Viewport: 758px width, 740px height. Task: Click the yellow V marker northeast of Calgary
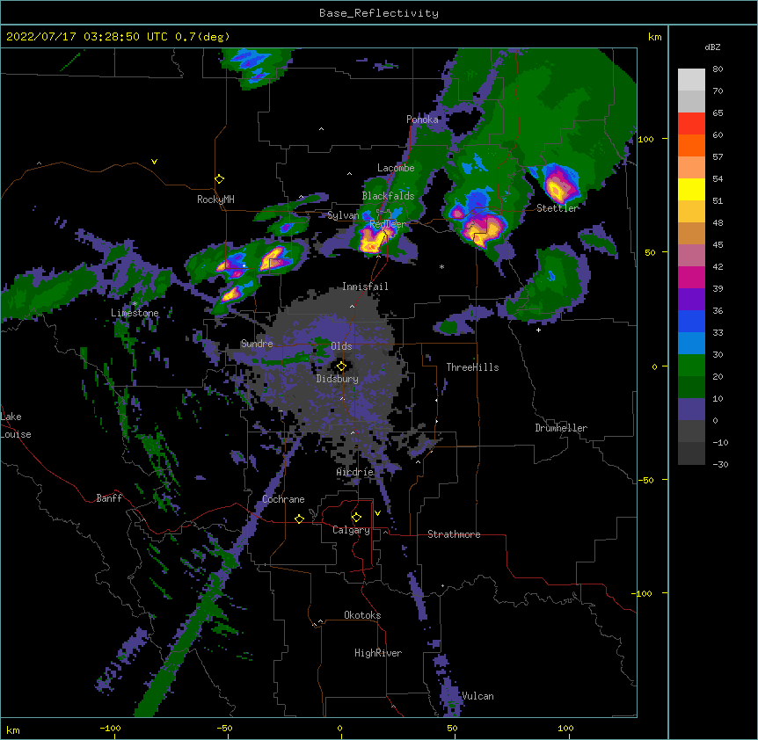tap(377, 513)
